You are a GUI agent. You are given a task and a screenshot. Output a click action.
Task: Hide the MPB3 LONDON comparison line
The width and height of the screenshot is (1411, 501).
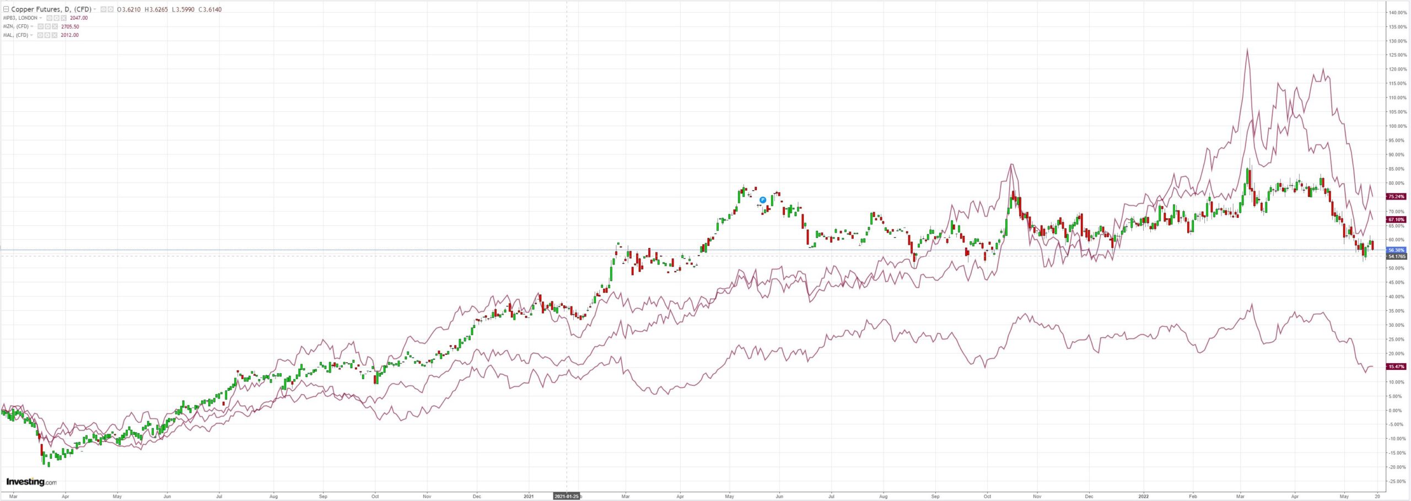click(49, 18)
